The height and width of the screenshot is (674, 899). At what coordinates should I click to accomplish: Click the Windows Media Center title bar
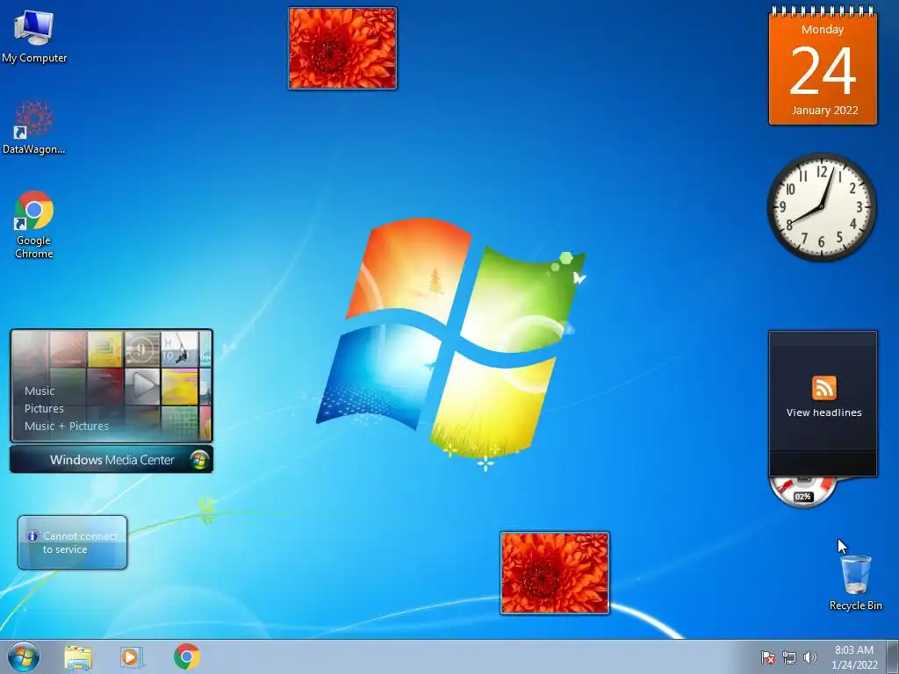(111, 460)
